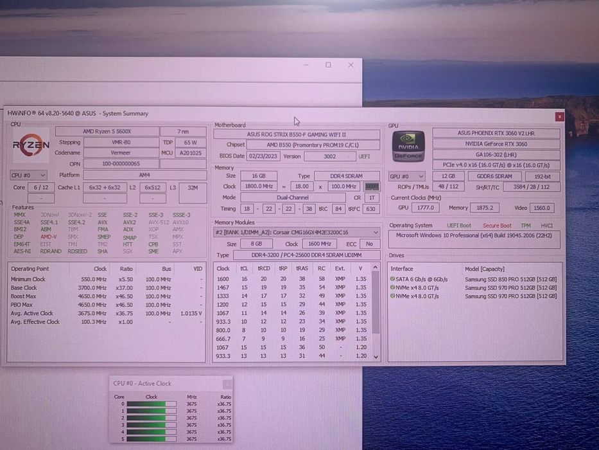Click the Core 0 clock bar in Active Clock
The image size is (599, 450).
pyautogui.click(x=152, y=404)
